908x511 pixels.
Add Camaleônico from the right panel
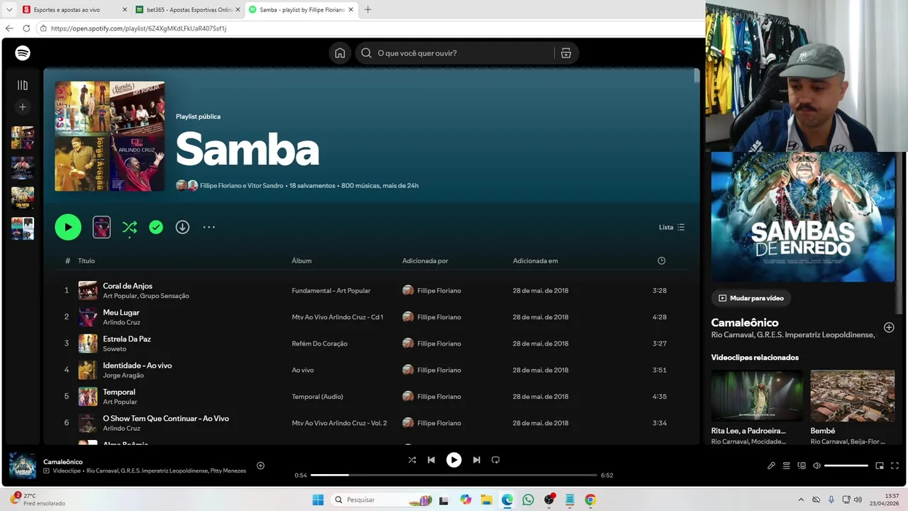[x=889, y=327]
